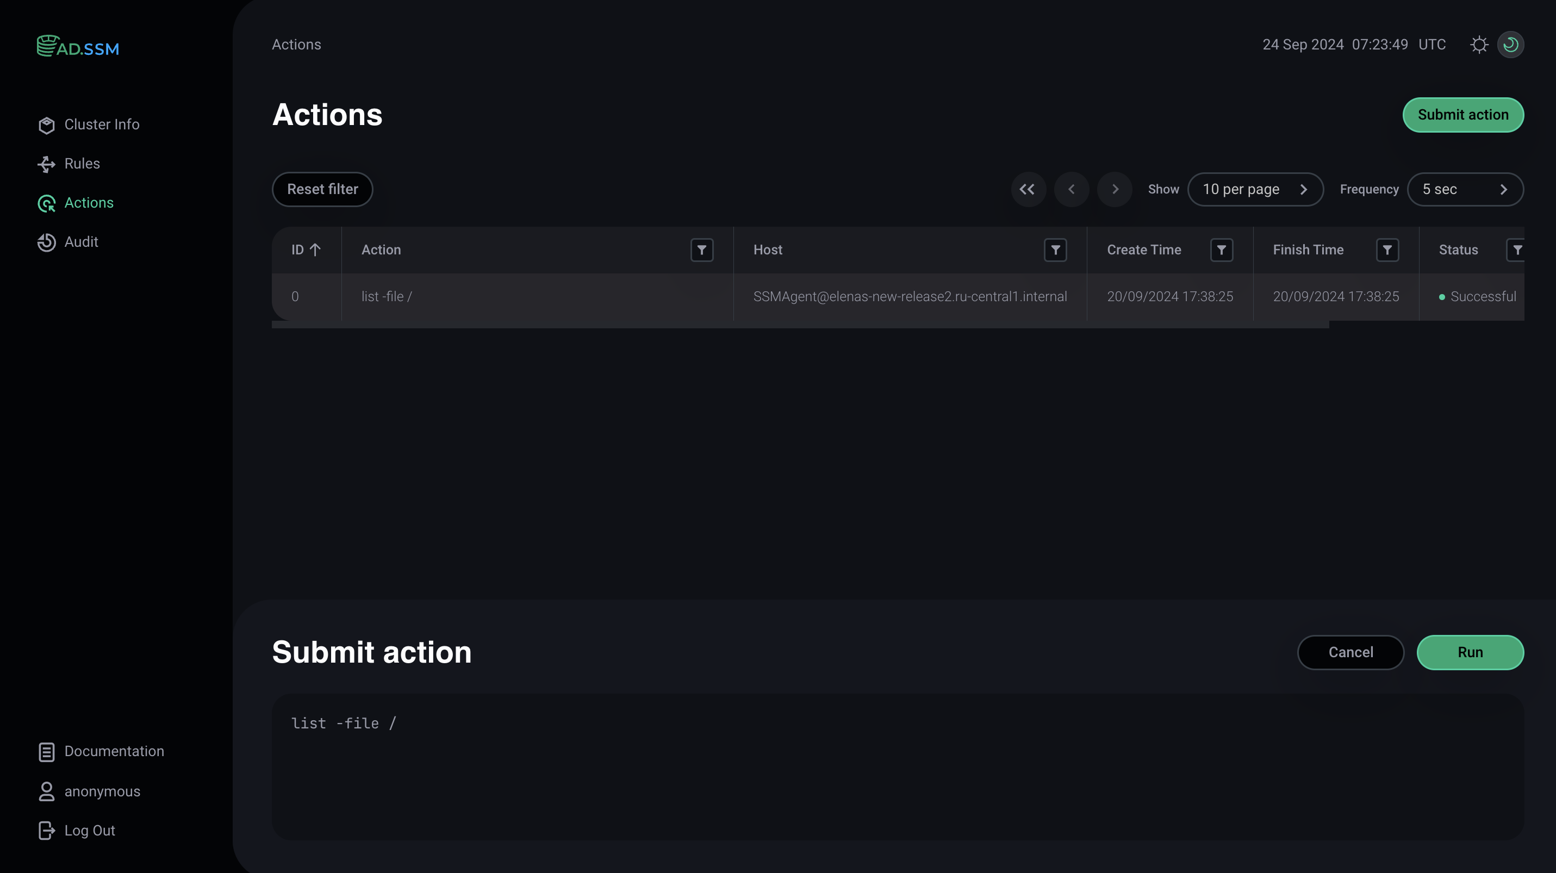Switch to light theme sun icon
The height and width of the screenshot is (873, 1556).
pos(1479,45)
